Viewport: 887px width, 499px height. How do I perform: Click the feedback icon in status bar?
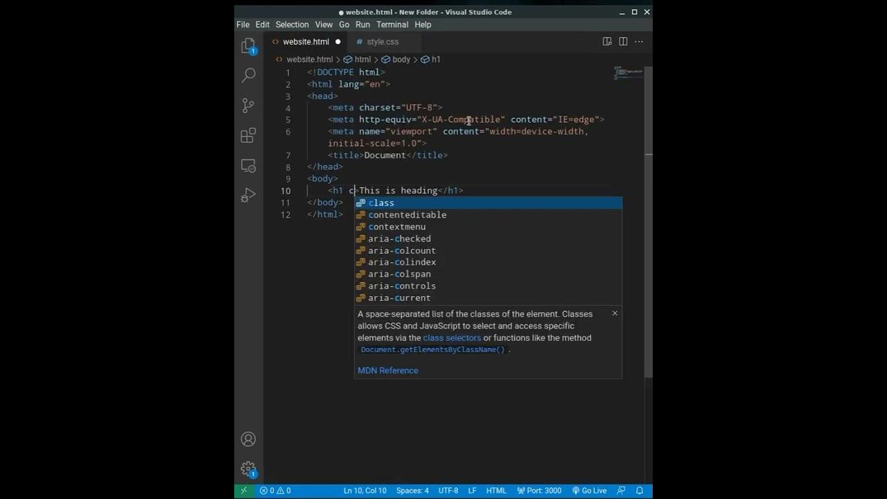coord(621,491)
